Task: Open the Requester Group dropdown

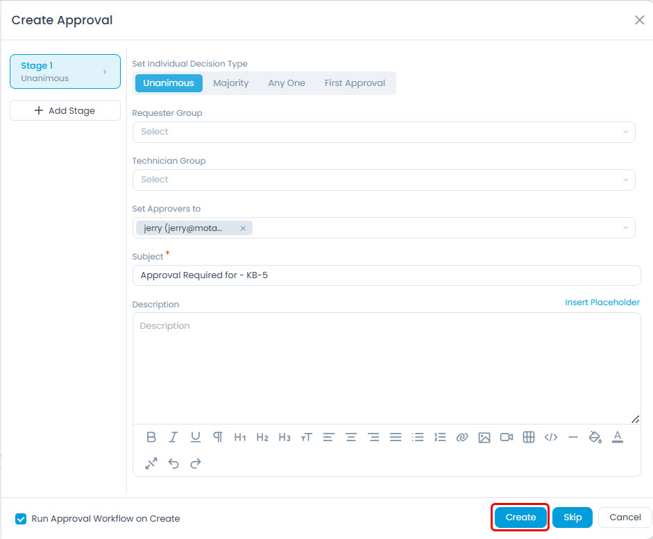Action: pyautogui.click(x=385, y=132)
